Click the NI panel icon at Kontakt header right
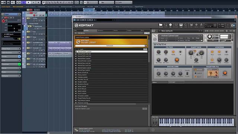The height and width of the screenshot is (134, 238). 233,25
